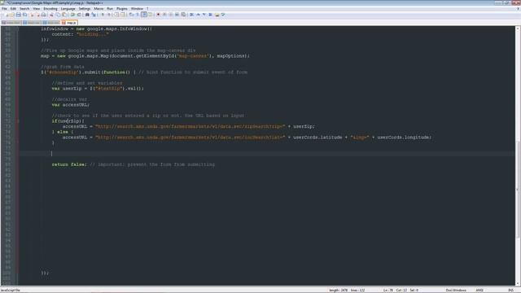Toggle synchronize vertical scrolling icon
The image size is (521, 293).
click(116, 15)
